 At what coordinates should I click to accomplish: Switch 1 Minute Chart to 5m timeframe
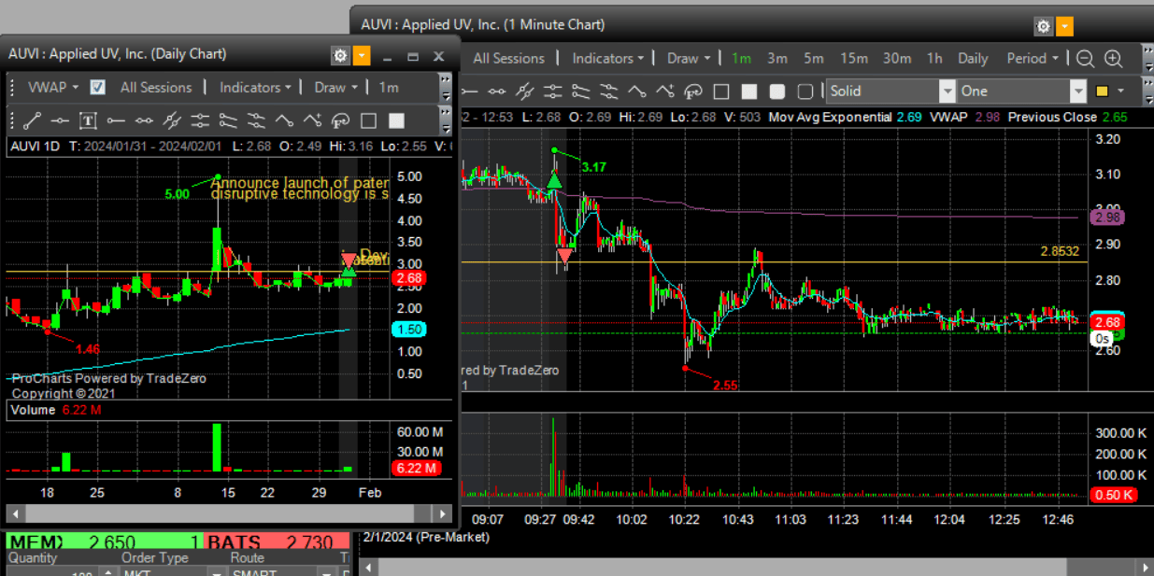[814, 58]
